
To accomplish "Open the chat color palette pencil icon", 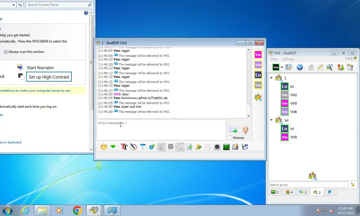I will tap(133, 147).
